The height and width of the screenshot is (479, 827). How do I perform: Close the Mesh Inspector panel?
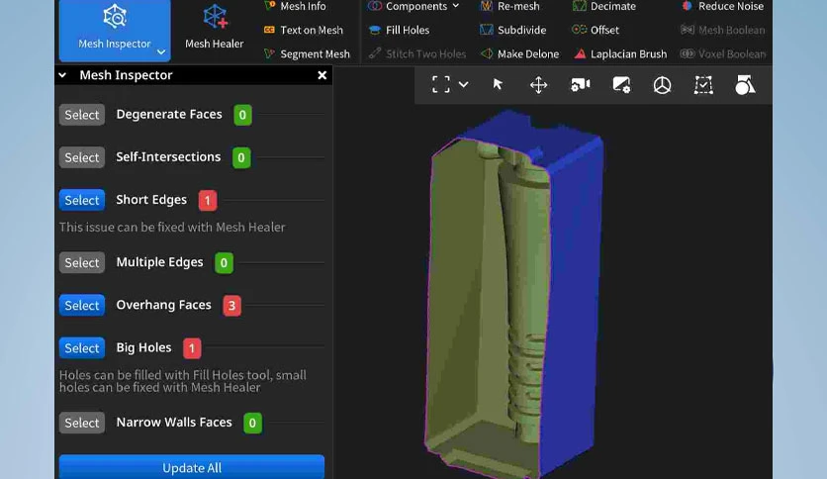point(322,75)
